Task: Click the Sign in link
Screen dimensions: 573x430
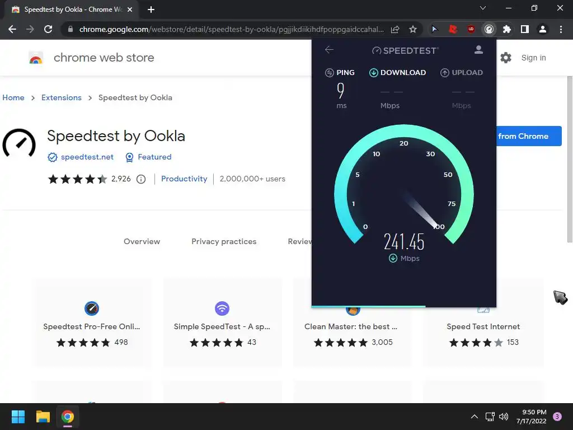Action: (533, 58)
